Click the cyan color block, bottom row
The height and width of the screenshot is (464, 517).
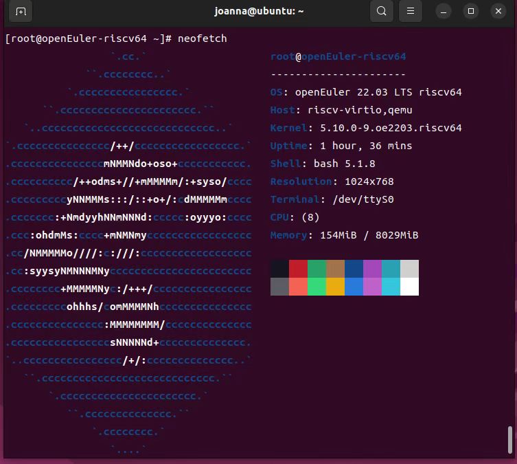click(x=391, y=287)
